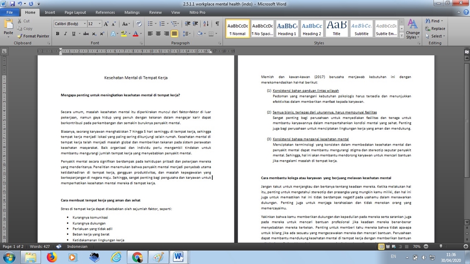Click the Windows Start button
470x264 pixels.
pos(9,257)
